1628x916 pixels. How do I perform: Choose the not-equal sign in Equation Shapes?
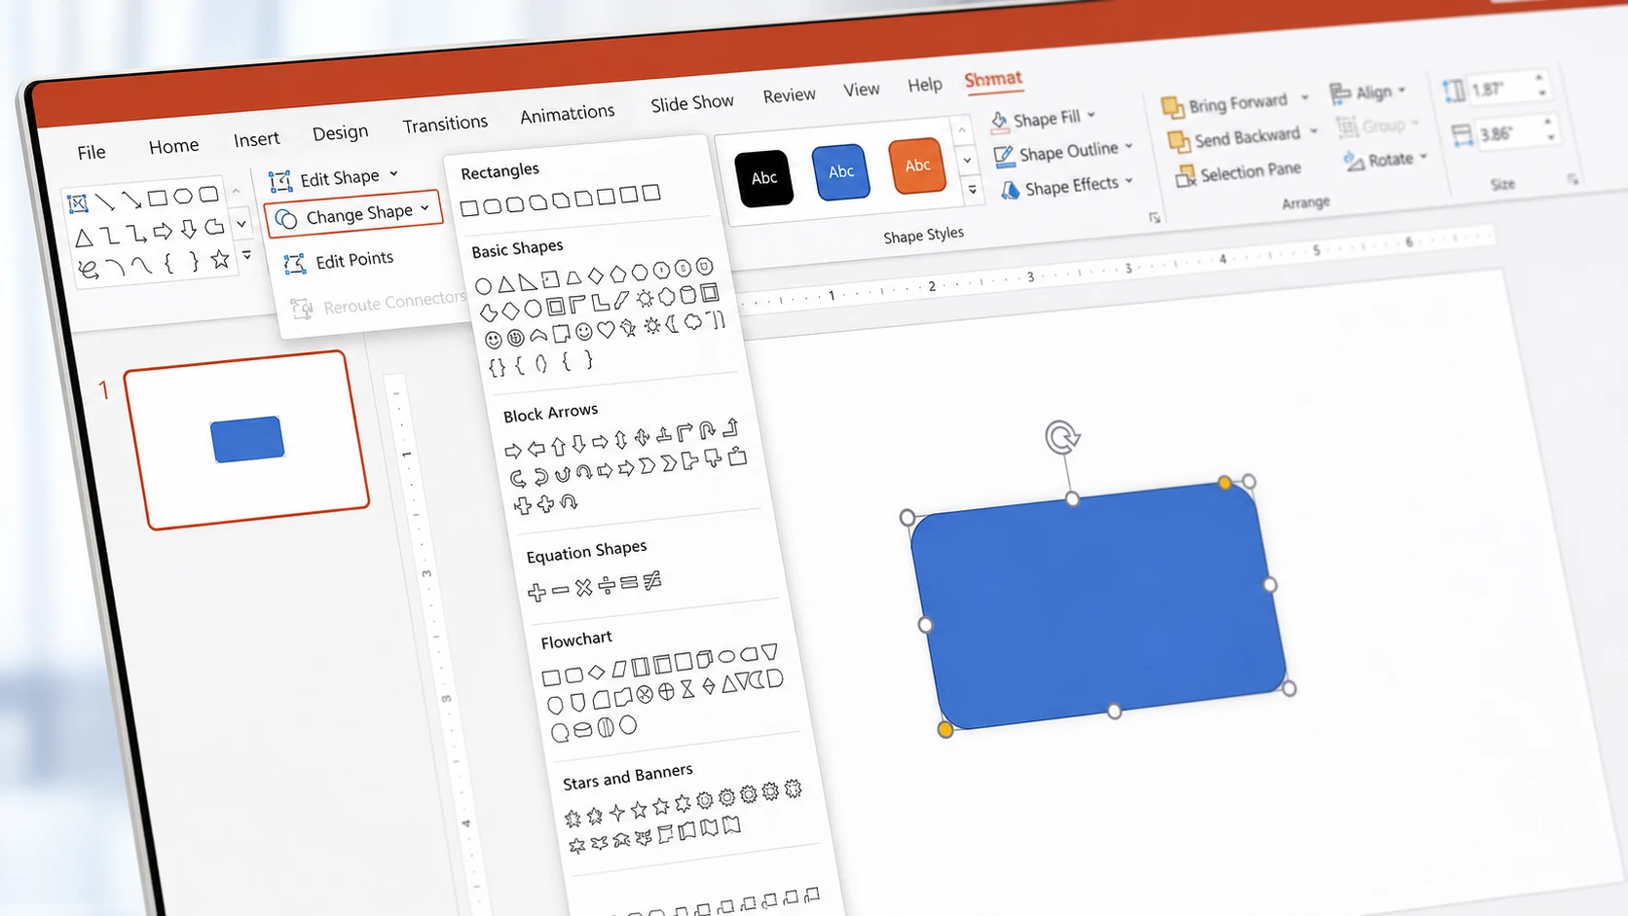point(652,581)
